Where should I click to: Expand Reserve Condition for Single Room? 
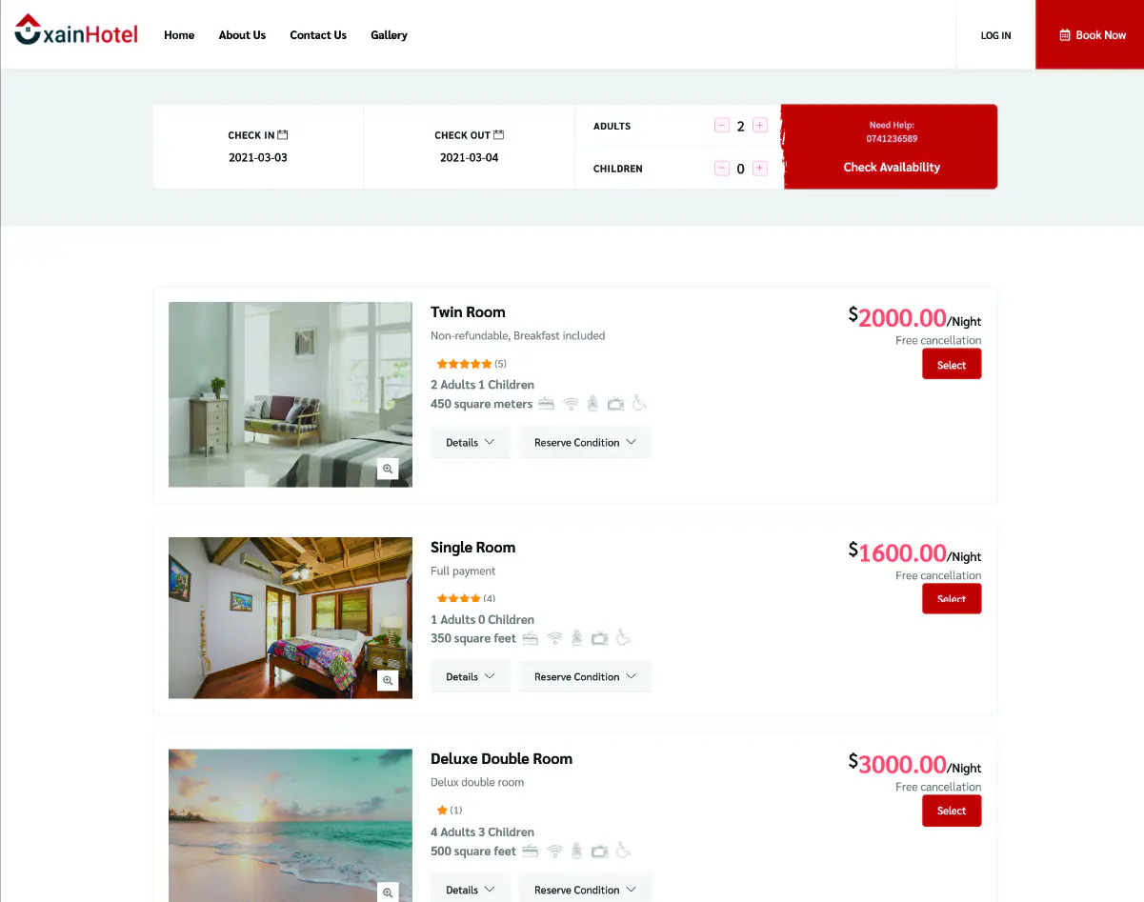[x=585, y=676]
